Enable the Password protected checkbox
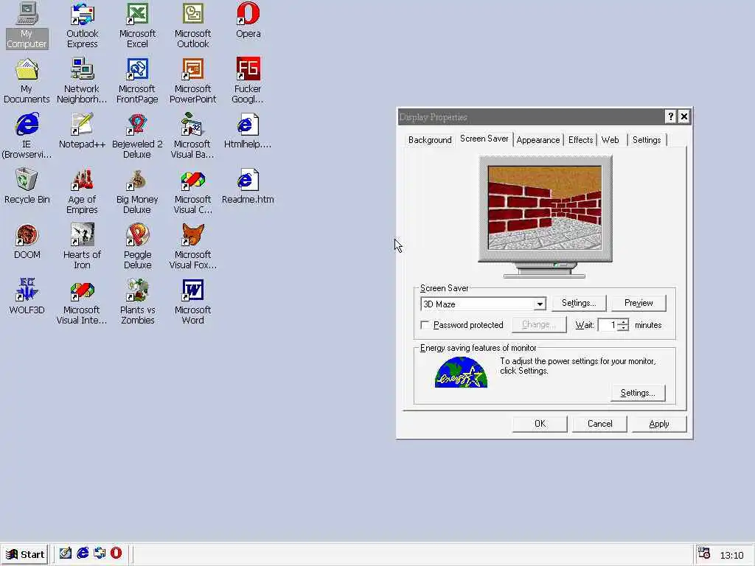Screen dimensions: 755x566 [x=425, y=325]
